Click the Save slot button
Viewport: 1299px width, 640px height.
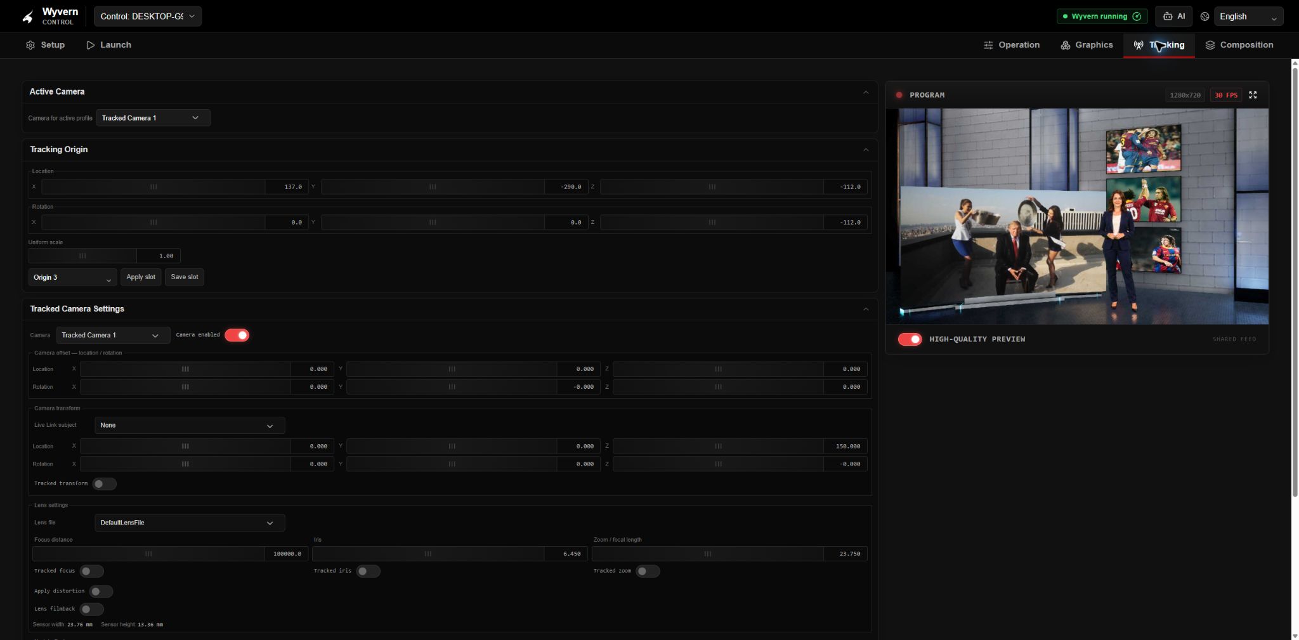(x=185, y=277)
